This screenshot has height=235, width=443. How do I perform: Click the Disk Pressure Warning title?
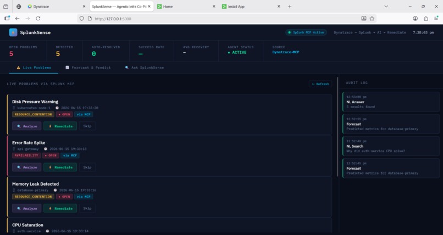[35, 102]
